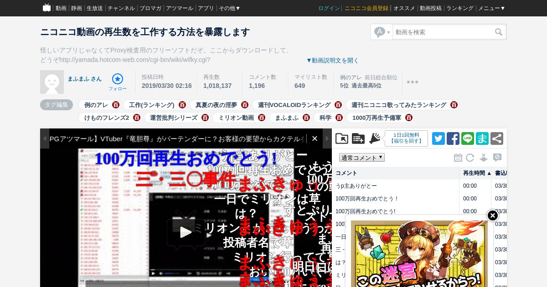Show next info banner item

pyautogui.click(x=327, y=138)
